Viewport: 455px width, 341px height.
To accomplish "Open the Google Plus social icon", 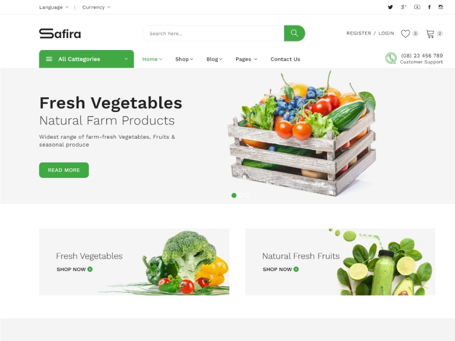I will [403, 7].
